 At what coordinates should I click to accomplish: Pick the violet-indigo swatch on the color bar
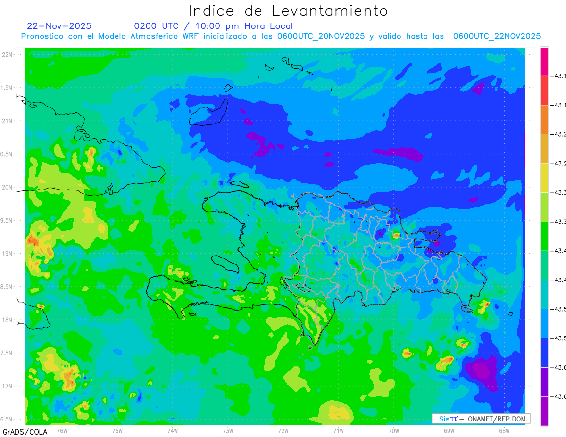(544, 382)
